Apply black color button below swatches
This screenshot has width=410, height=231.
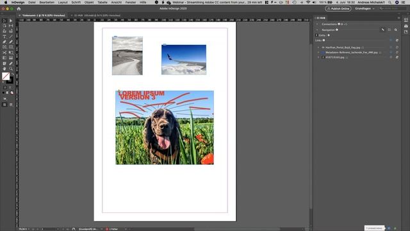pos(3,92)
